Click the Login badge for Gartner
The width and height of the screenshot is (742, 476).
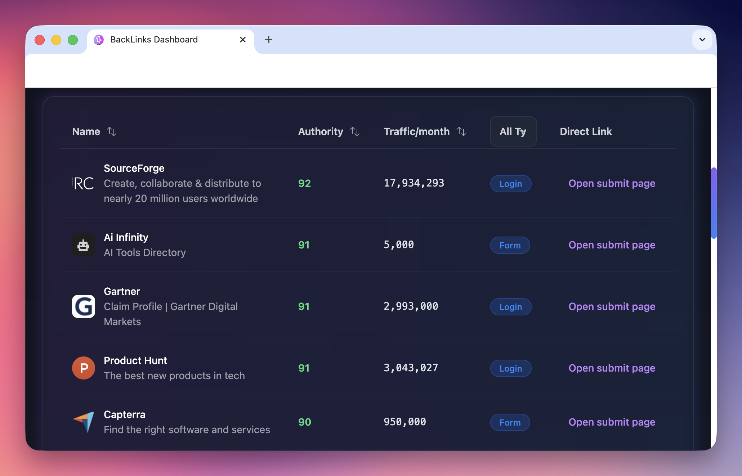pyautogui.click(x=510, y=307)
